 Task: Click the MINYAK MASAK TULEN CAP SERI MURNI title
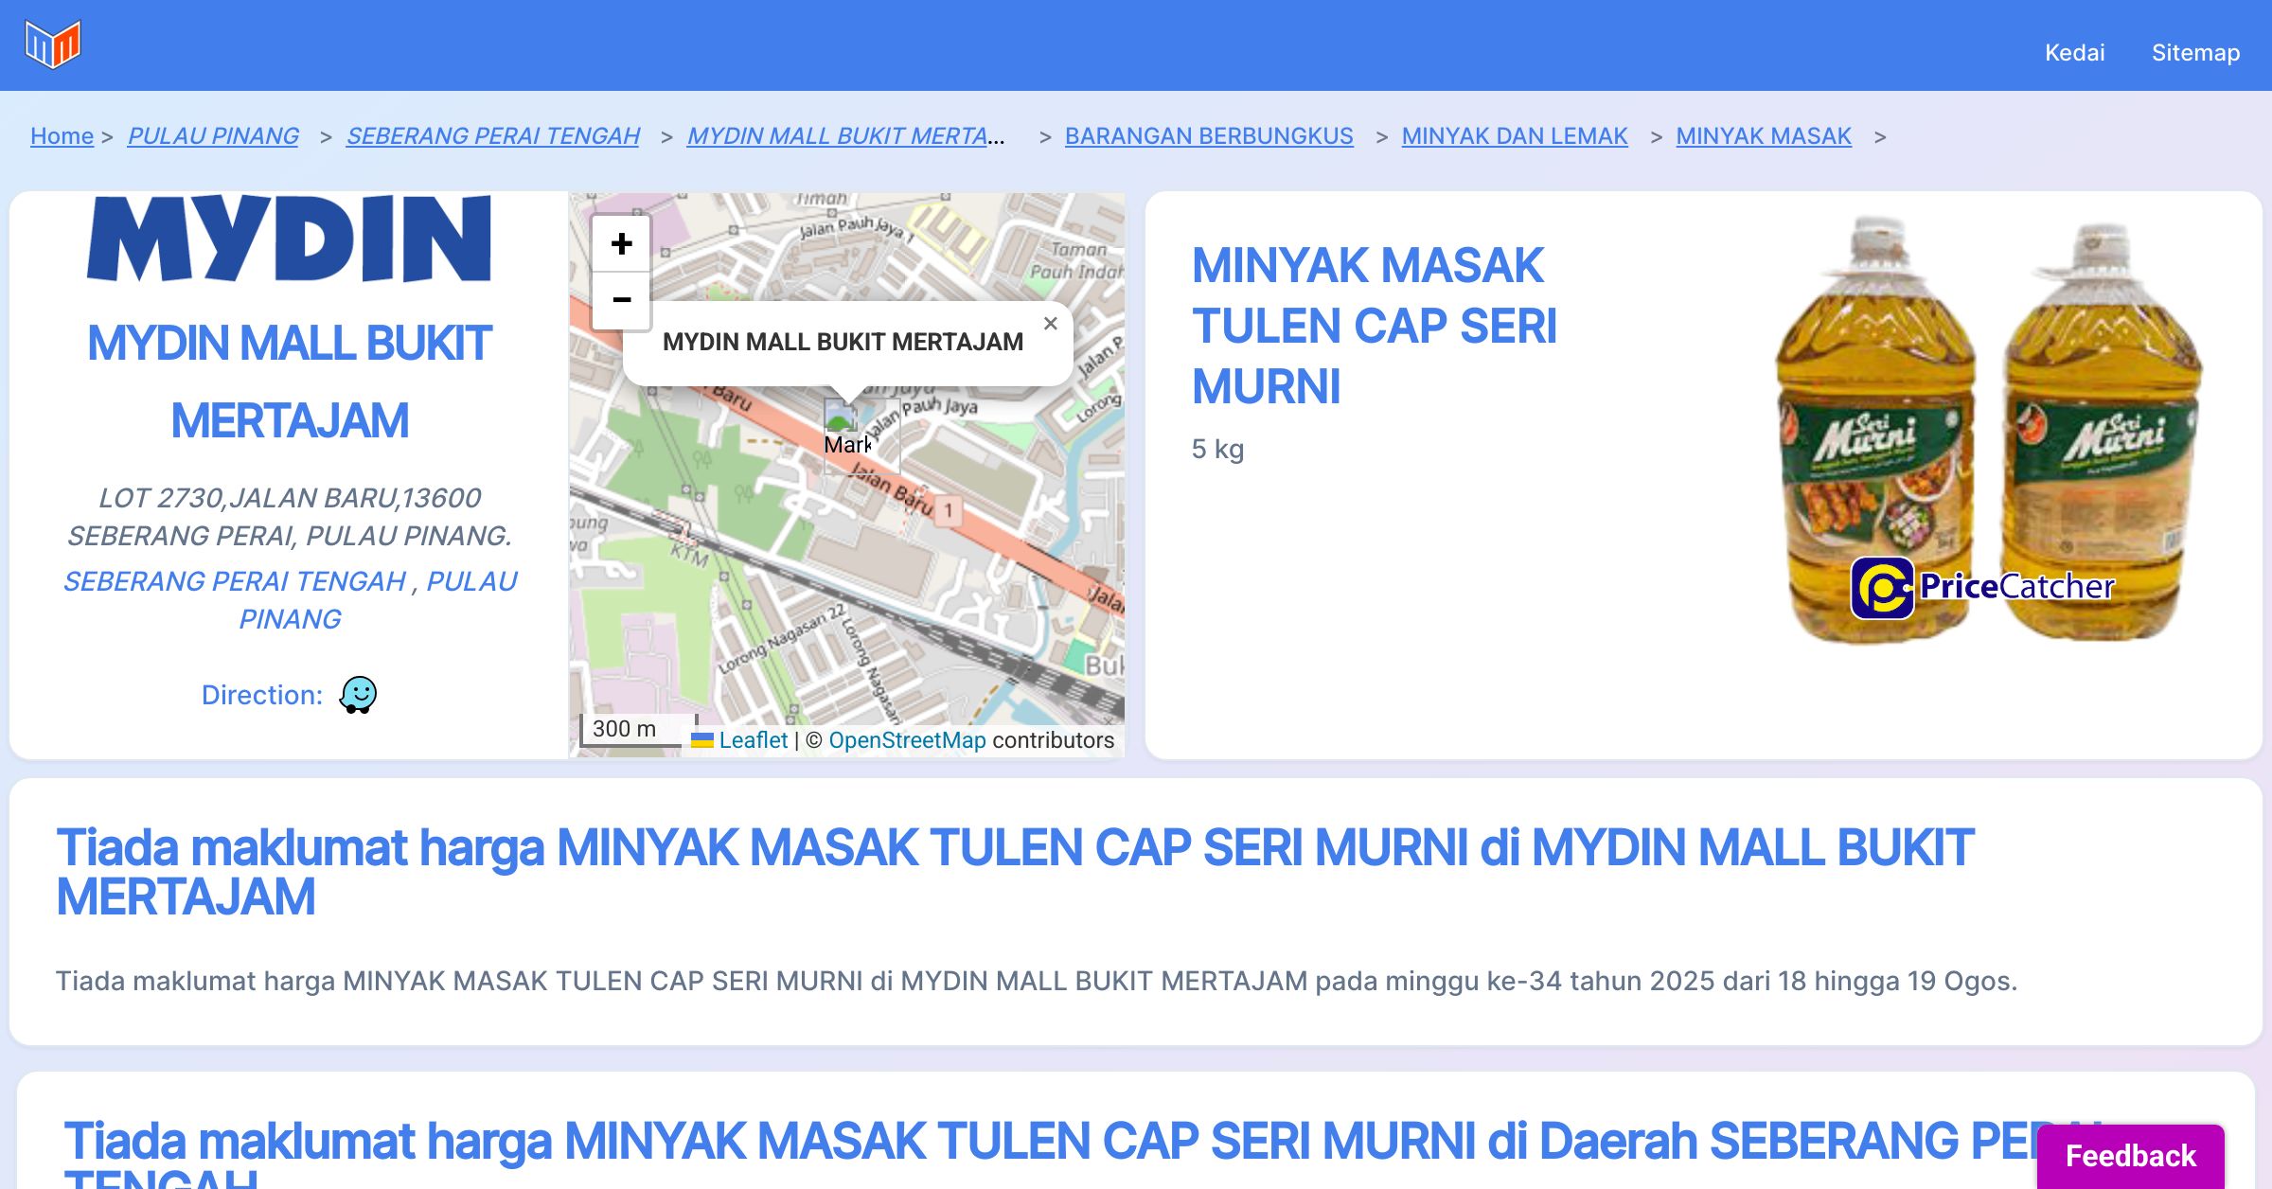[x=1374, y=326]
